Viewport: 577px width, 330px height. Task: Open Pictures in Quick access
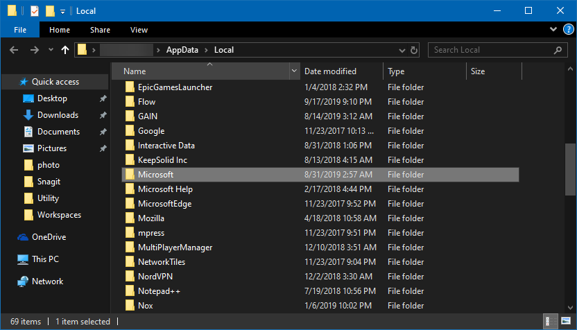(x=52, y=148)
